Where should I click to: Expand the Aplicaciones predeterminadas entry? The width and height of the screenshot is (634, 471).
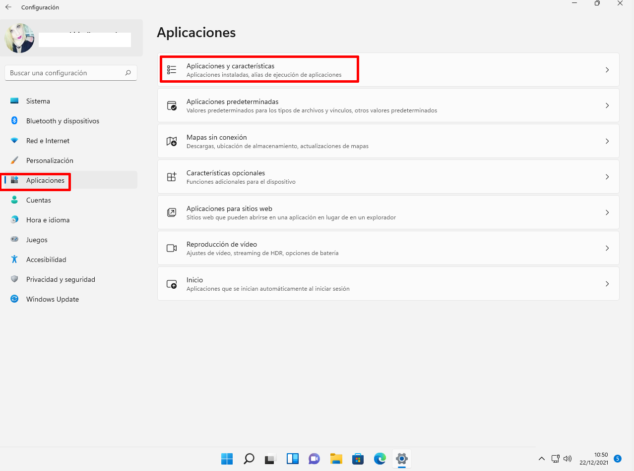pos(388,105)
